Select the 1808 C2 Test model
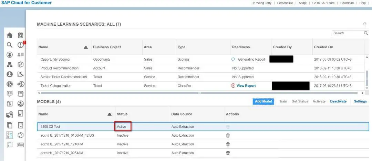This screenshot has width=372, height=161. coord(203,127)
